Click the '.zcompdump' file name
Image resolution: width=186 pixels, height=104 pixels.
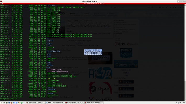(x=51, y=91)
